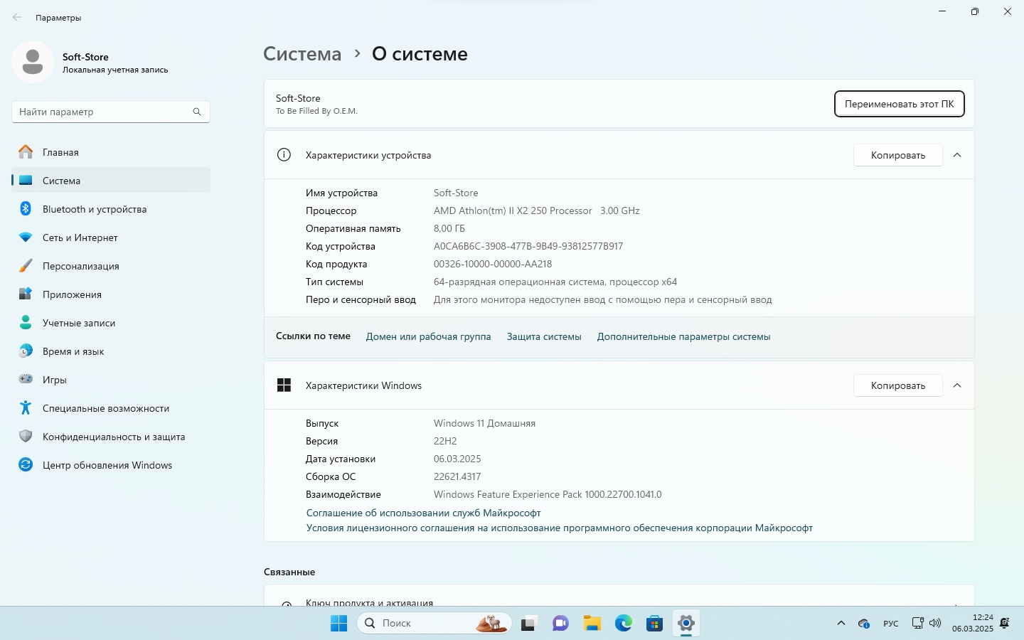Image resolution: width=1024 pixels, height=640 pixels.
Task: Open Bluetooth и устройства icon
Action: (x=26, y=208)
